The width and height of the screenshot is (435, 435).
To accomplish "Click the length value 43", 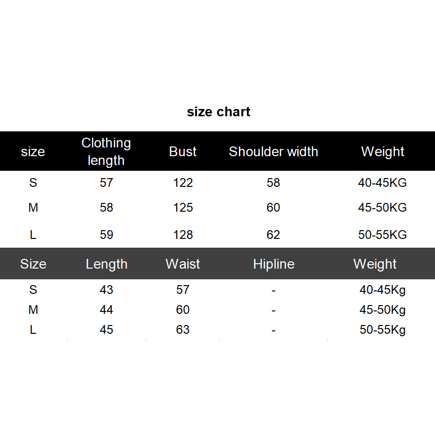I will click(107, 290).
